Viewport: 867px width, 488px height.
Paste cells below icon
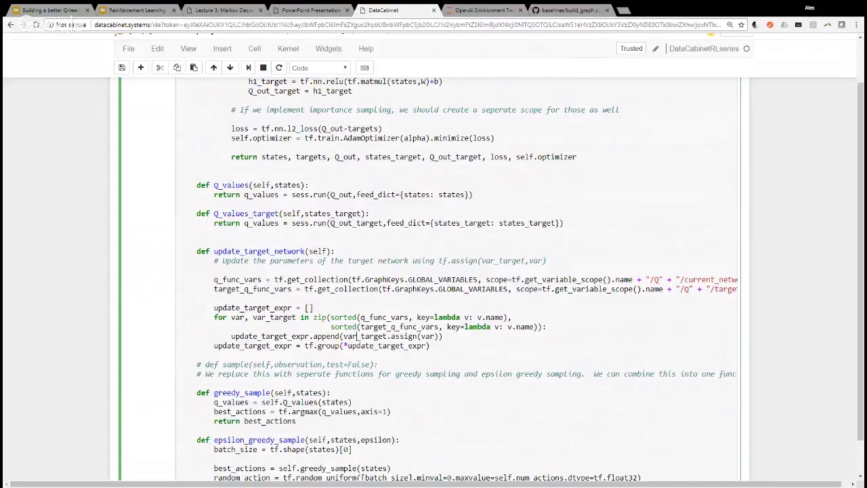click(x=194, y=68)
